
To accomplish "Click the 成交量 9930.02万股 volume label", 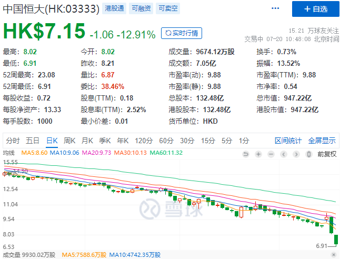I will [29, 255].
